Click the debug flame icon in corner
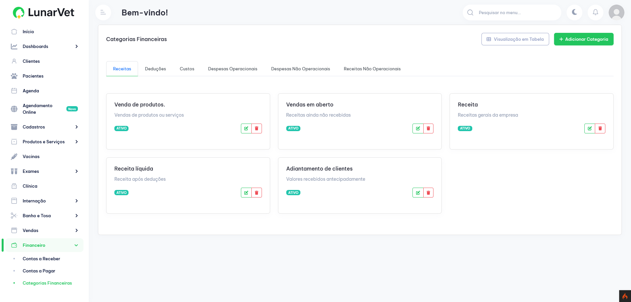This screenshot has width=631, height=302. coord(625,296)
